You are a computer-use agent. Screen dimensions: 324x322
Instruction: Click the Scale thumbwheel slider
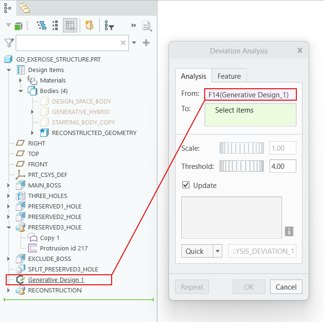(x=241, y=148)
